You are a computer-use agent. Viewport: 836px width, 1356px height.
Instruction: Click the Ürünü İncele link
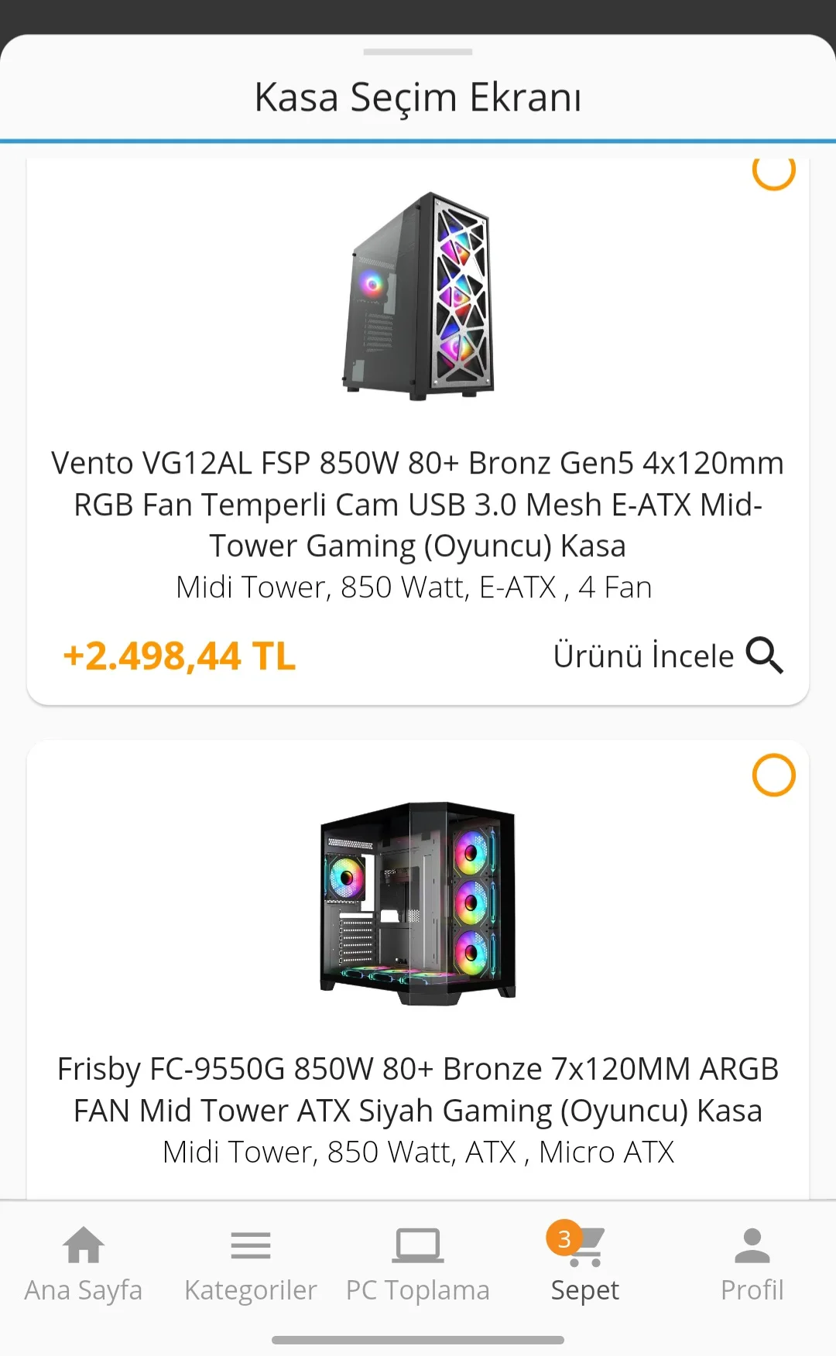click(x=642, y=656)
